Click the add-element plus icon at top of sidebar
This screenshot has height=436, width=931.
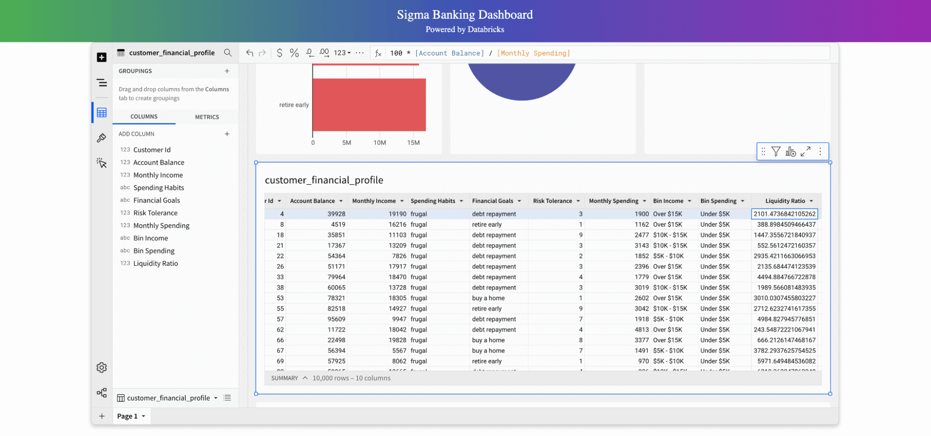(101, 58)
